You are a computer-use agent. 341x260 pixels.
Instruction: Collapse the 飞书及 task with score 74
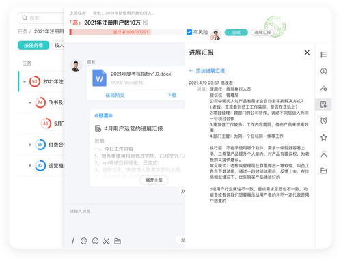pyautogui.click(x=30, y=102)
